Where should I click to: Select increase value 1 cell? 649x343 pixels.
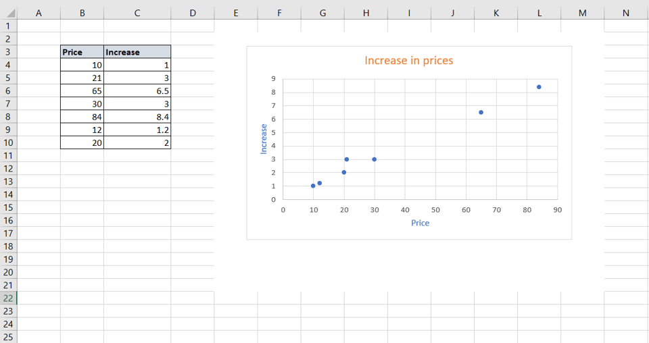[137, 65]
